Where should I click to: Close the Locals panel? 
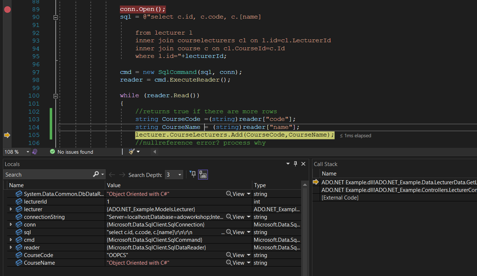click(303, 164)
